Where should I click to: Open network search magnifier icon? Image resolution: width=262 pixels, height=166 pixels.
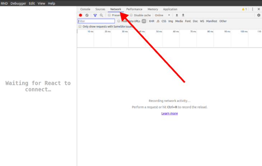(x=102, y=15)
